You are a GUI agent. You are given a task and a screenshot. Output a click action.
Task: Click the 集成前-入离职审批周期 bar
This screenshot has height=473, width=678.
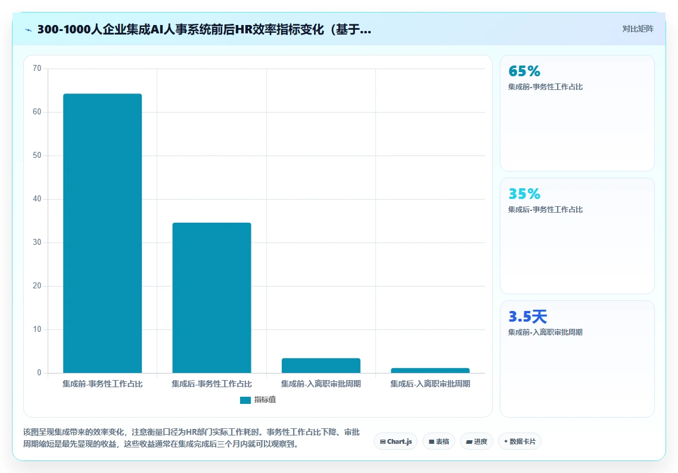pyautogui.click(x=321, y=365)
